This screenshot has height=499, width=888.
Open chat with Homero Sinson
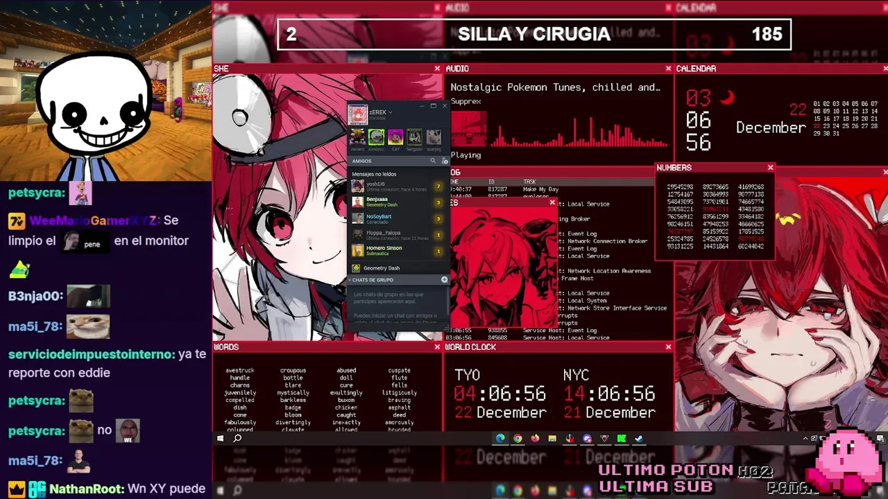(x=397, y=250)
